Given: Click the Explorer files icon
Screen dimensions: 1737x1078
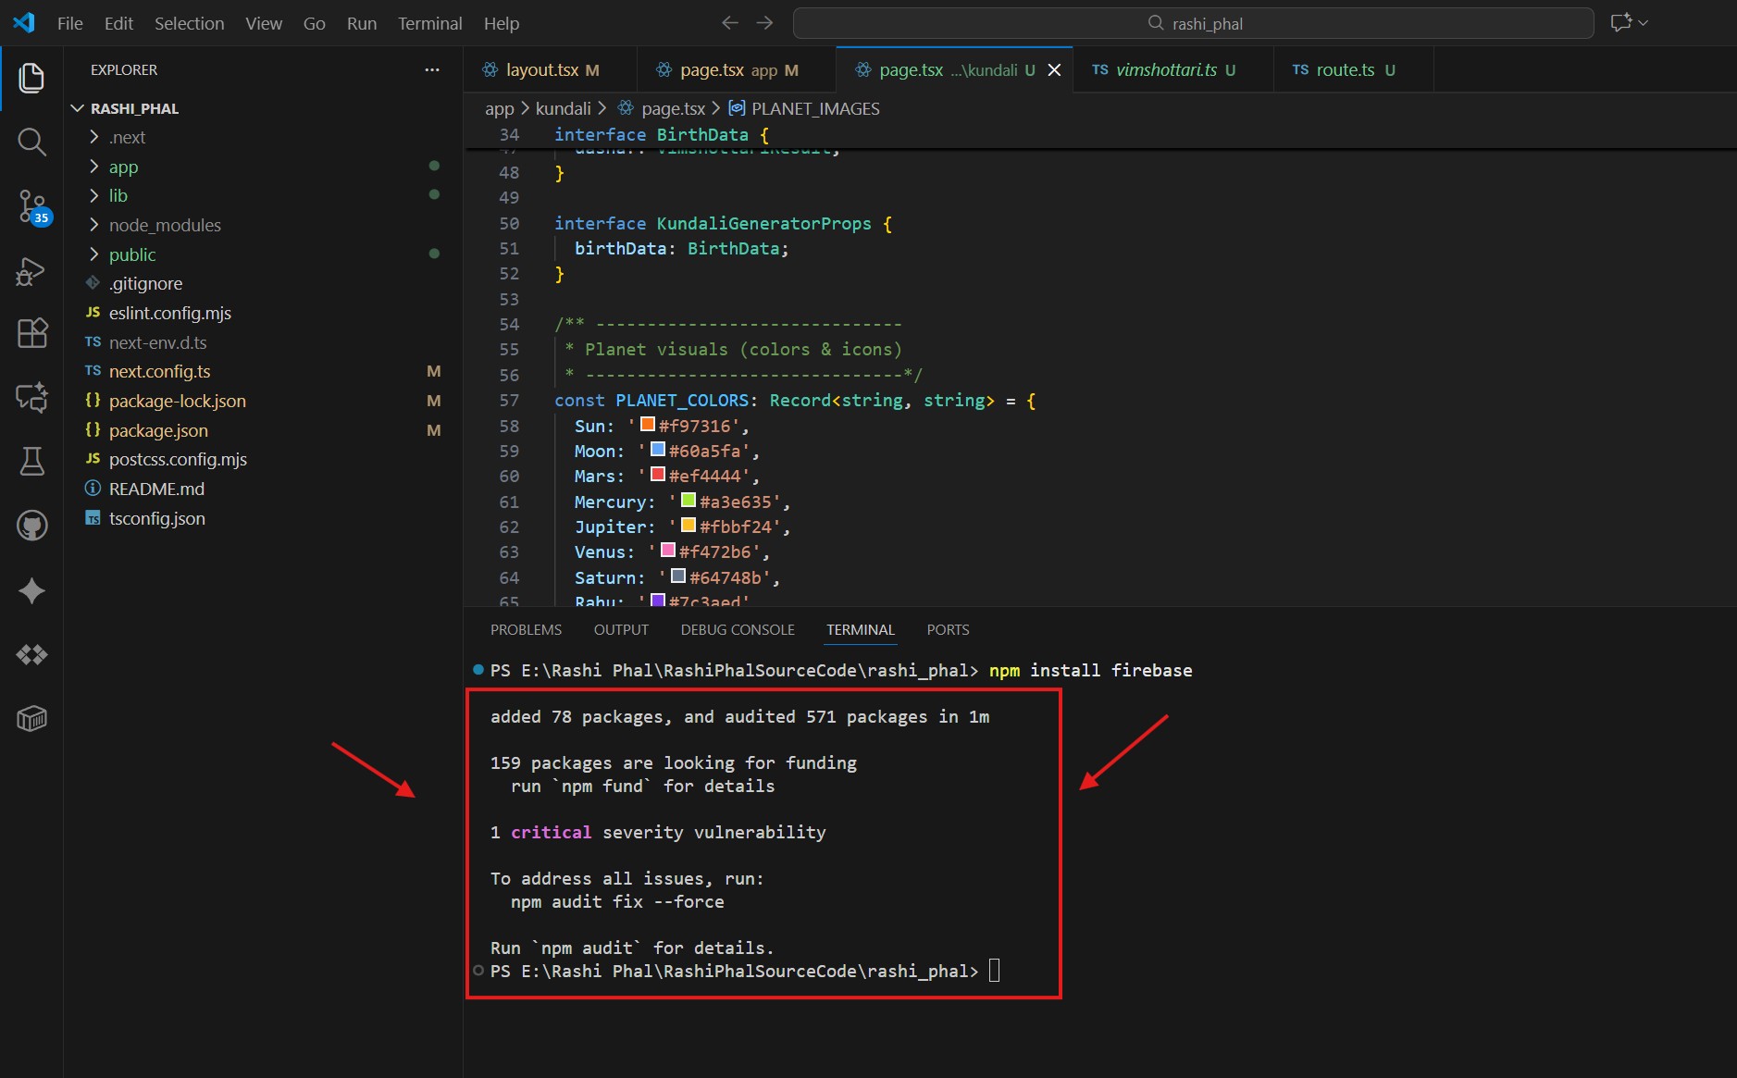Looking at the screenshot, I should coord(31,78).
